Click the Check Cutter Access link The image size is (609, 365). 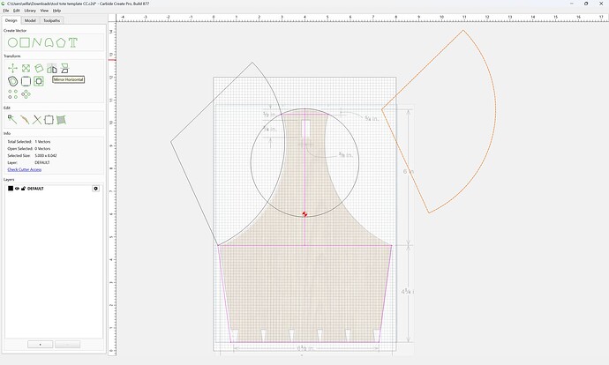coord(25,169)
